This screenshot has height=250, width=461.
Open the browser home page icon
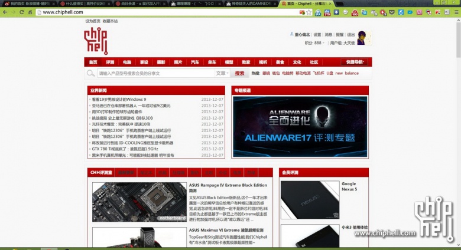click(30, 12)
